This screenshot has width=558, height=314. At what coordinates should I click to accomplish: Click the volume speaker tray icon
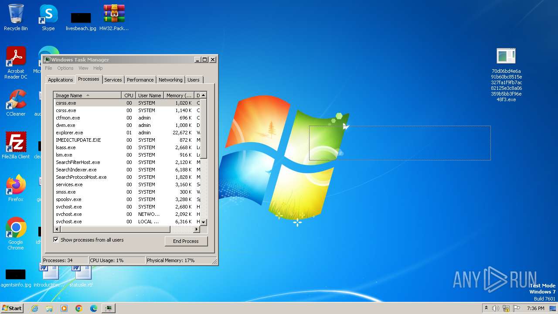coord(496,308)
